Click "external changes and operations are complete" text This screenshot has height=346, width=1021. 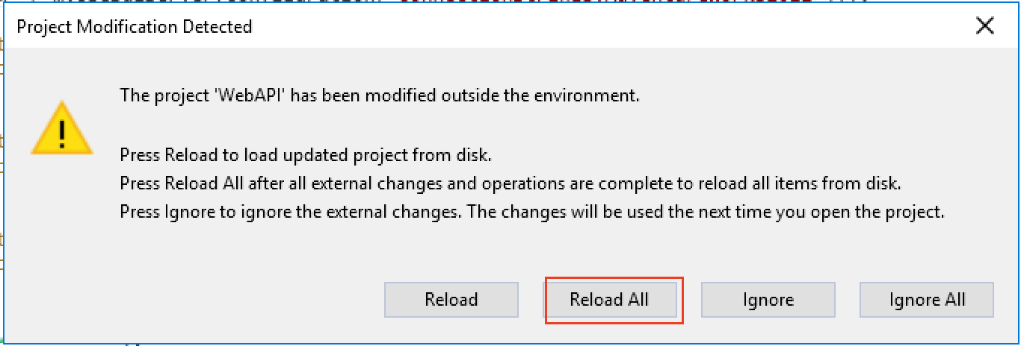point(502,183)
